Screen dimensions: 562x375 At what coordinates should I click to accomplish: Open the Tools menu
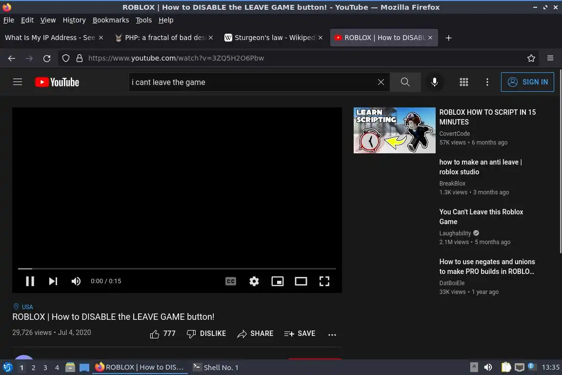point(144,20)
